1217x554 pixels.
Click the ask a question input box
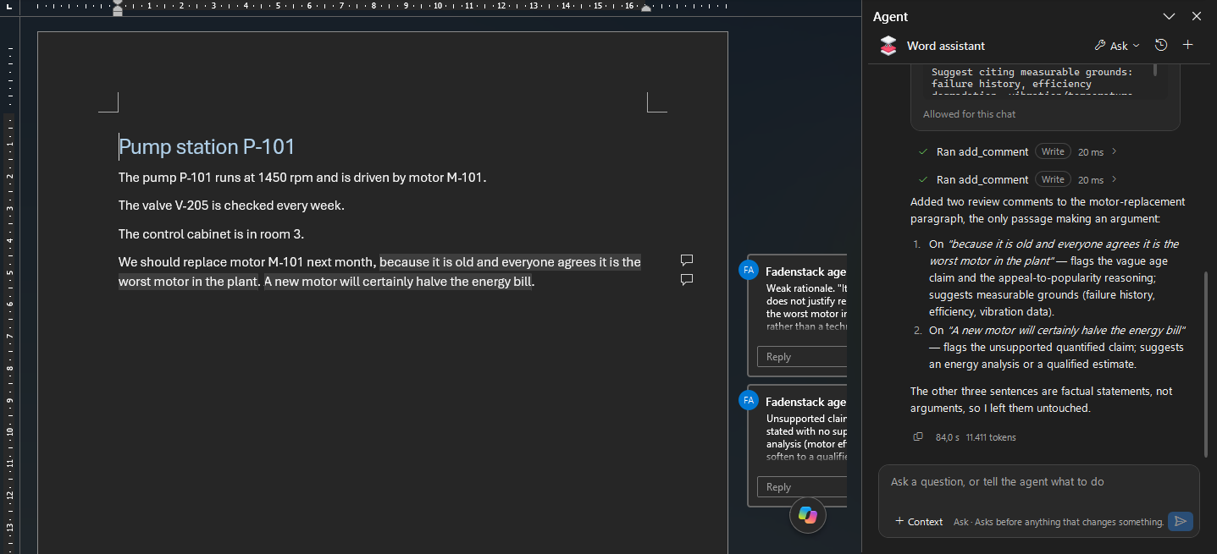tap(1038, 482)
